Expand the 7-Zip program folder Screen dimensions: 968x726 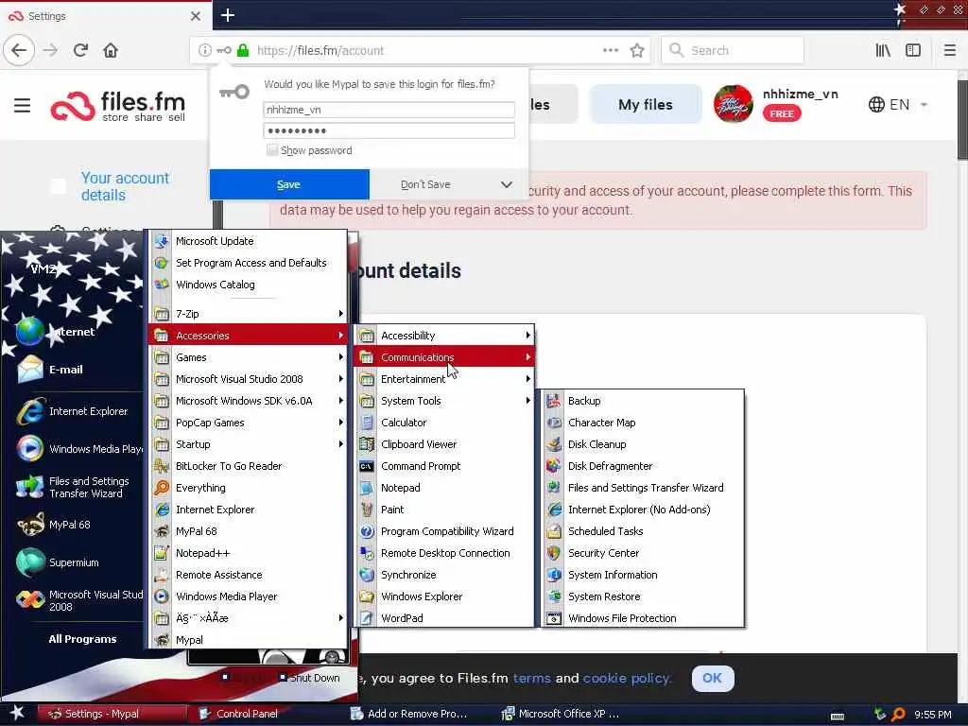point(249,314)
